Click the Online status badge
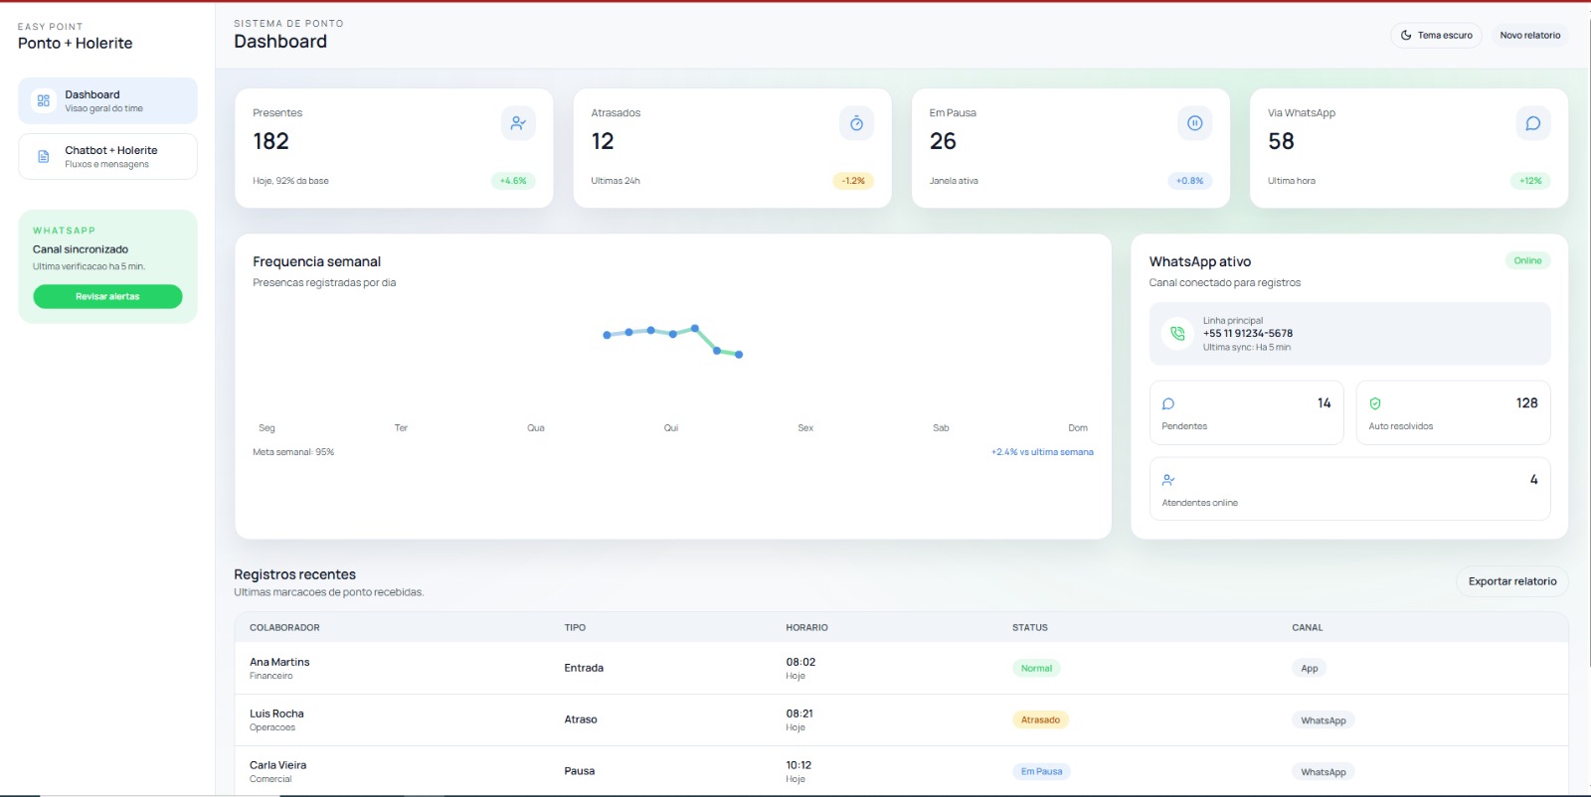 coord(1527,261)
